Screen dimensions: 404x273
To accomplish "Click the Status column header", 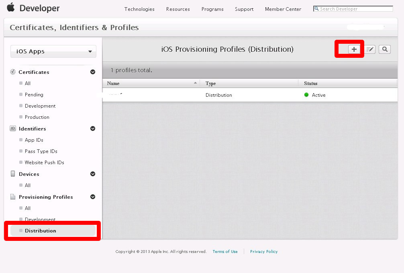I will pos(310,83).
